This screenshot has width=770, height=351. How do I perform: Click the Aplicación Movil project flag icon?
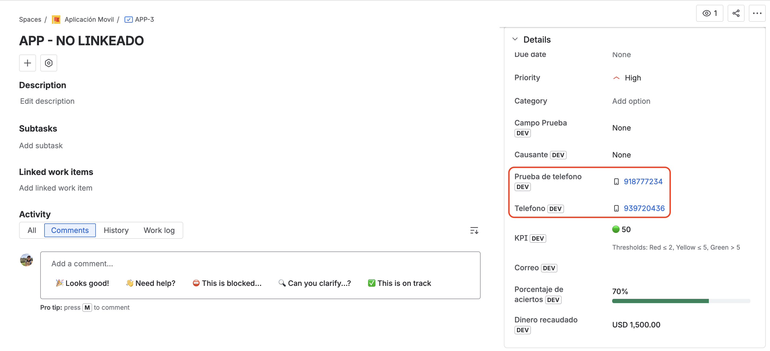pos(56,20)
